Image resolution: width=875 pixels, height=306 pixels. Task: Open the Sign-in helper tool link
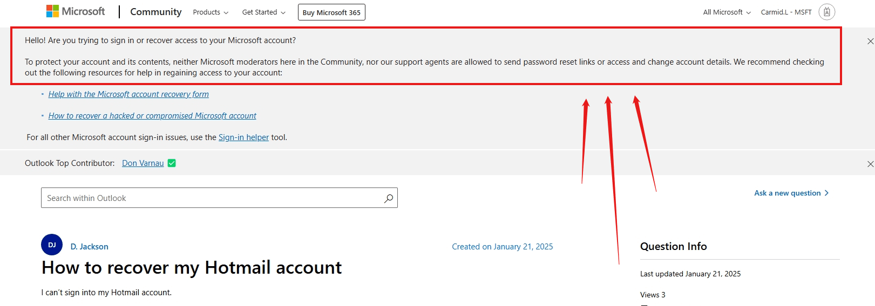(243, 137)
